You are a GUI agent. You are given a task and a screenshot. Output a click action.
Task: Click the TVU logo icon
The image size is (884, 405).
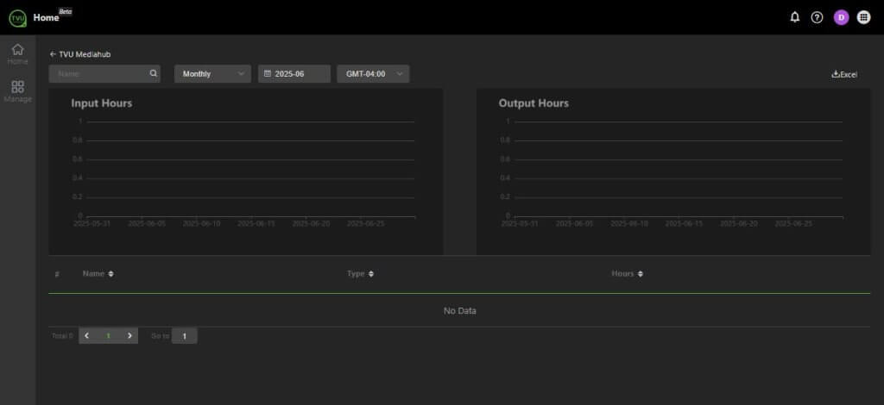coord(17,17)
